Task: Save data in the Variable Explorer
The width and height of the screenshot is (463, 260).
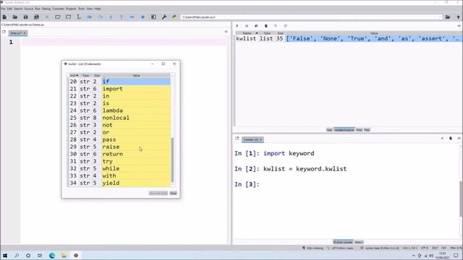Action: (247, 26)
